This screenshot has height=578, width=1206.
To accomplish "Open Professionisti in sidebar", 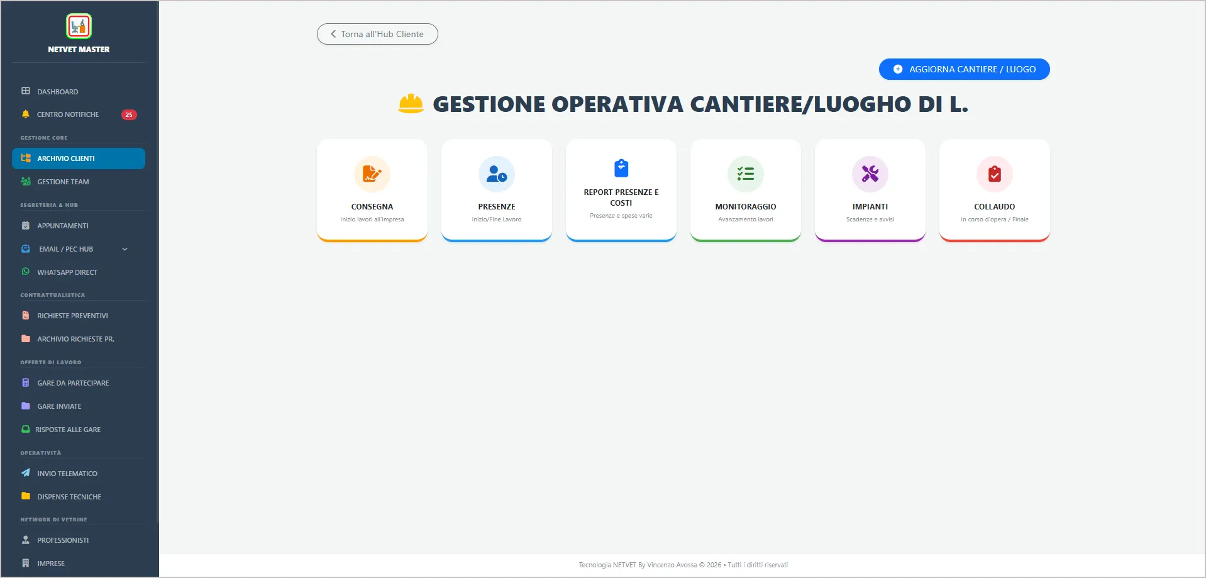I will (x=79, y=540).
